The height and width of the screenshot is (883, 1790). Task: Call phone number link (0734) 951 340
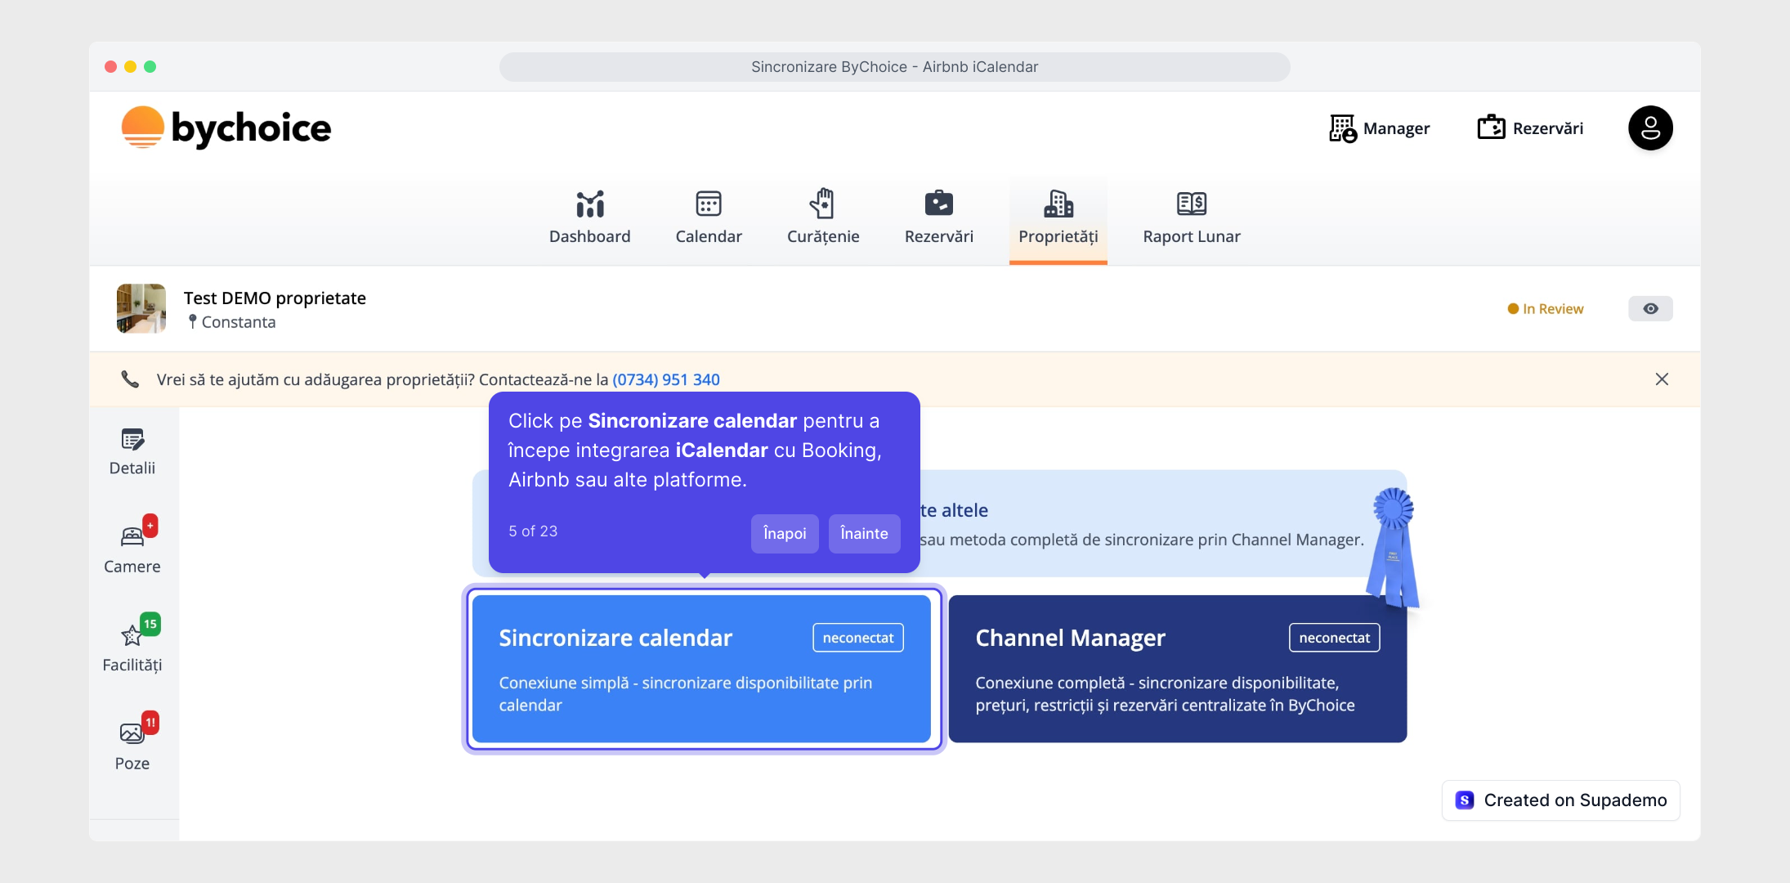(x=665, y=379)
